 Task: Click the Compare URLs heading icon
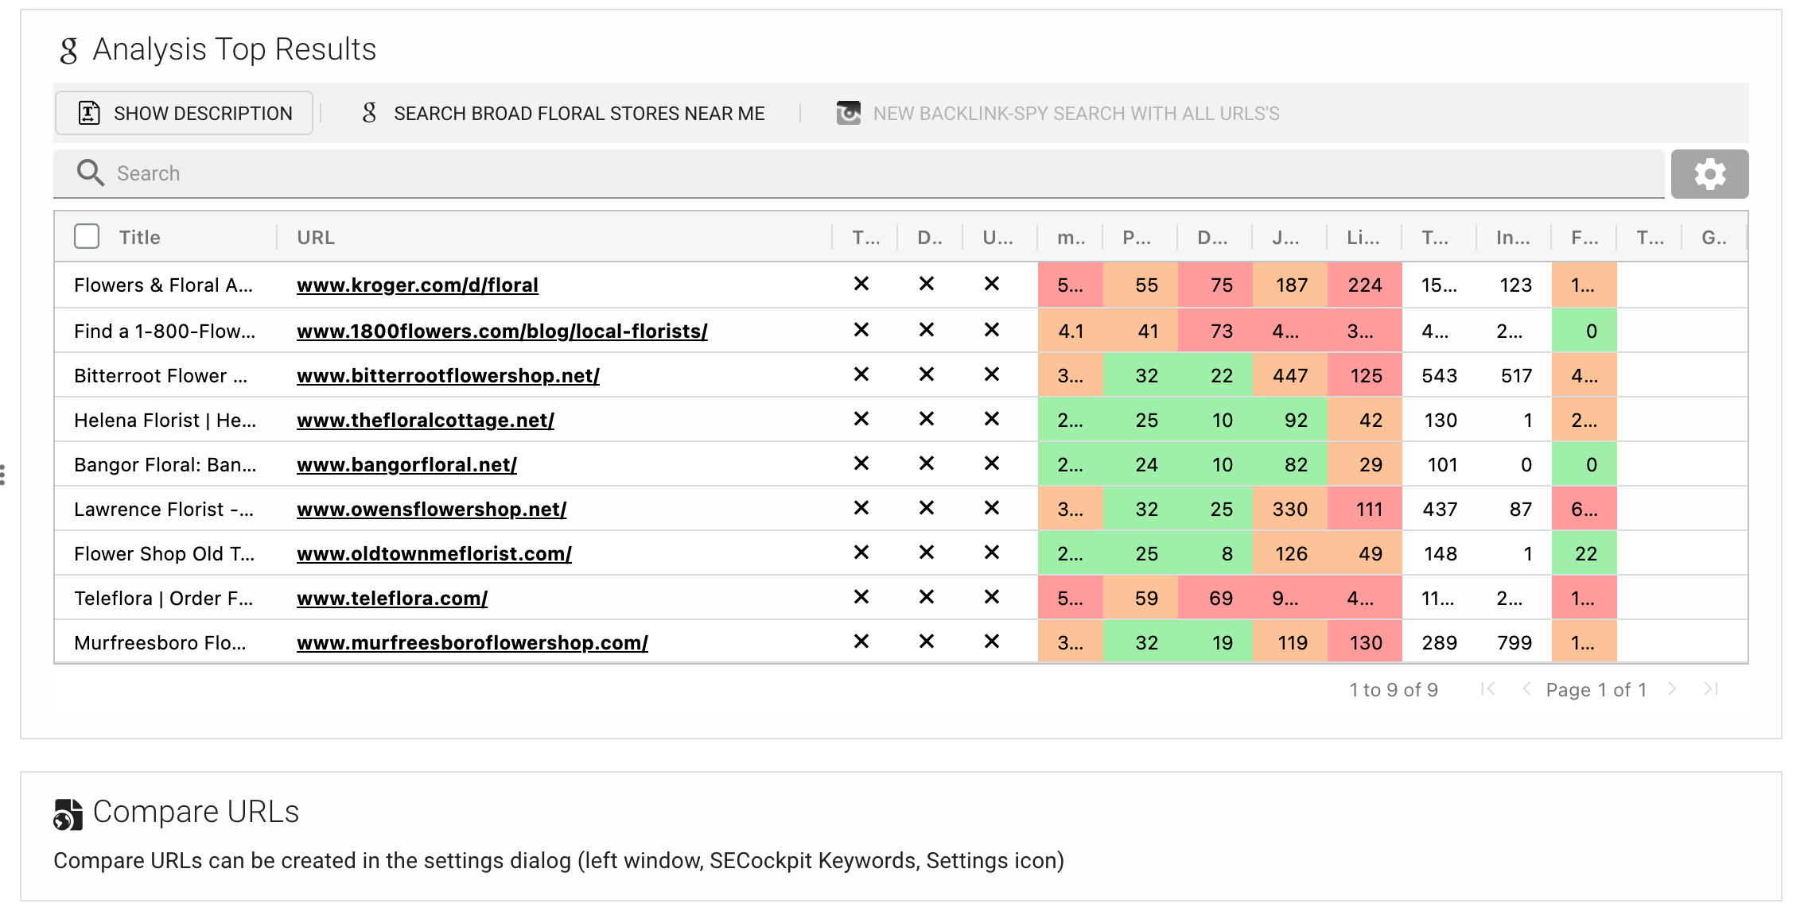(68, 814)
